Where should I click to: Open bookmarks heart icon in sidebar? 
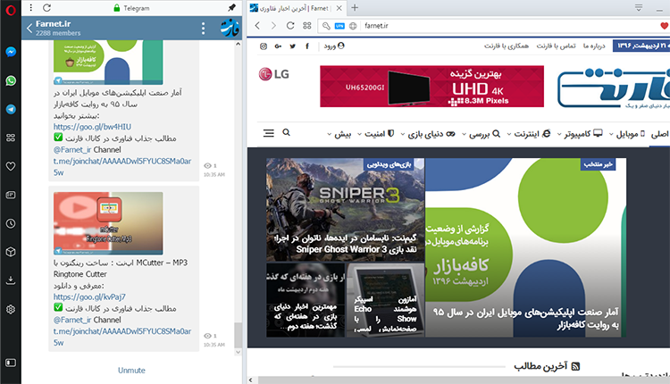coord(11,166)
